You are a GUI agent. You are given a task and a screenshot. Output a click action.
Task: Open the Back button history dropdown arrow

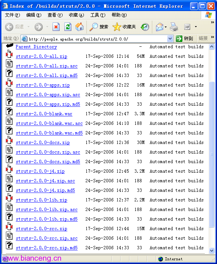[x=28, y=27]
